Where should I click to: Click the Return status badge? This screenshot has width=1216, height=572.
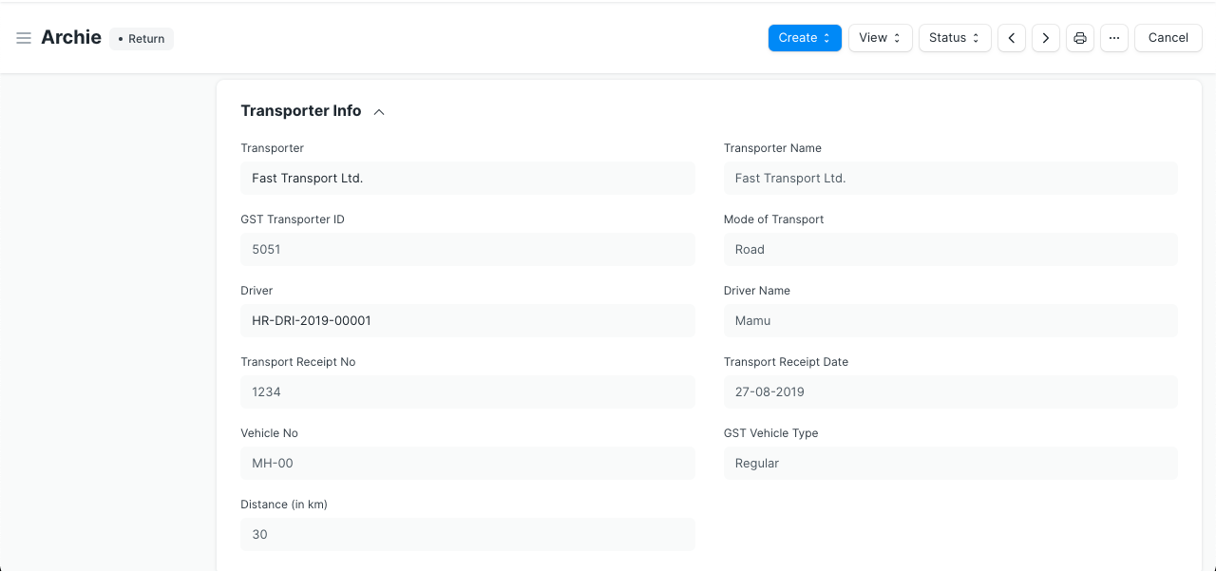pyautogui.click(x=142, y=39)
